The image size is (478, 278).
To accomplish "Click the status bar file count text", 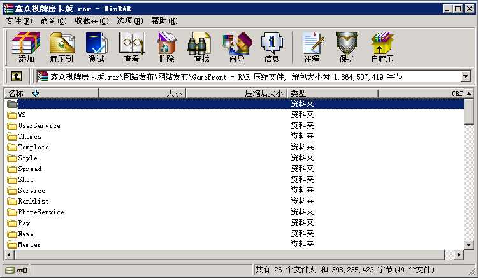I will (344, 270).
